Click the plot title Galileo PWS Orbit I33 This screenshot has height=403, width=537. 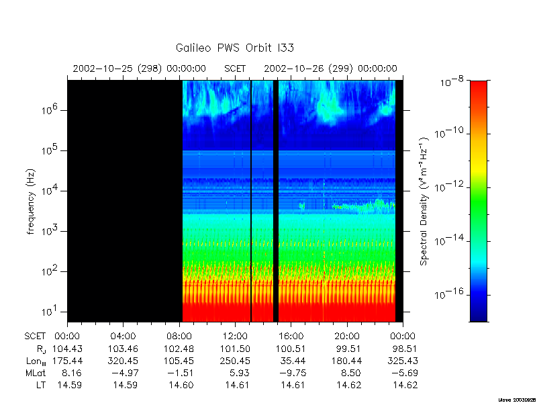tap(234, 48)
